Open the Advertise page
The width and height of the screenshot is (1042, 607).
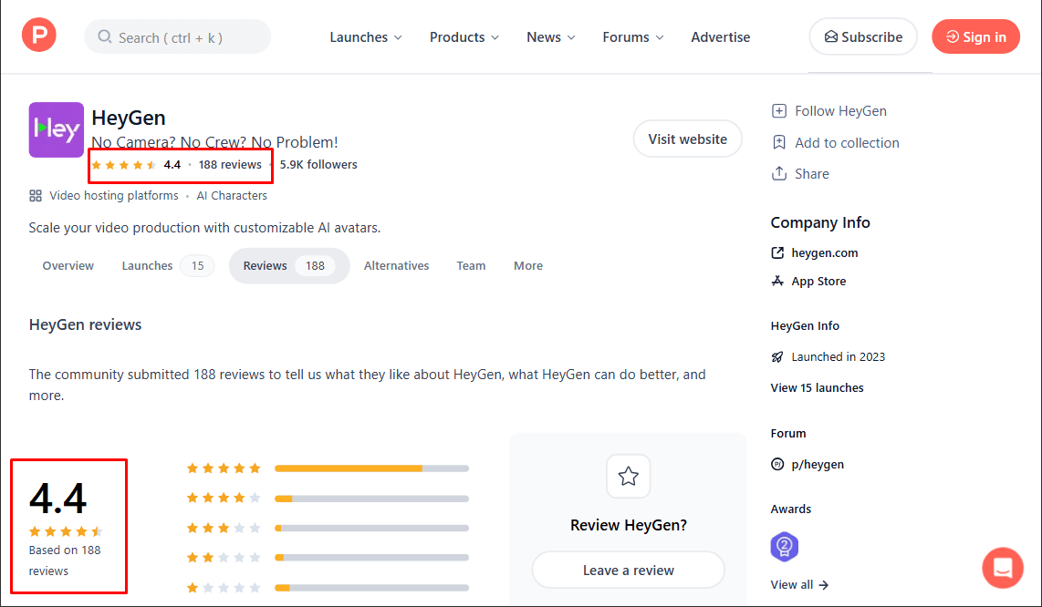pos(720,37)
